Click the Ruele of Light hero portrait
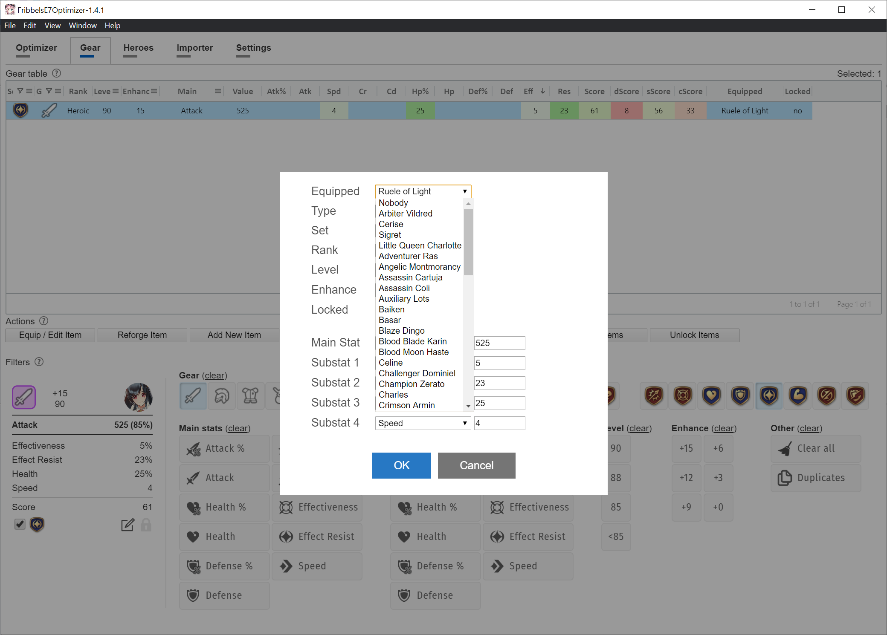The width and height of the screenshot is (887, 635). tap(138, 397)
